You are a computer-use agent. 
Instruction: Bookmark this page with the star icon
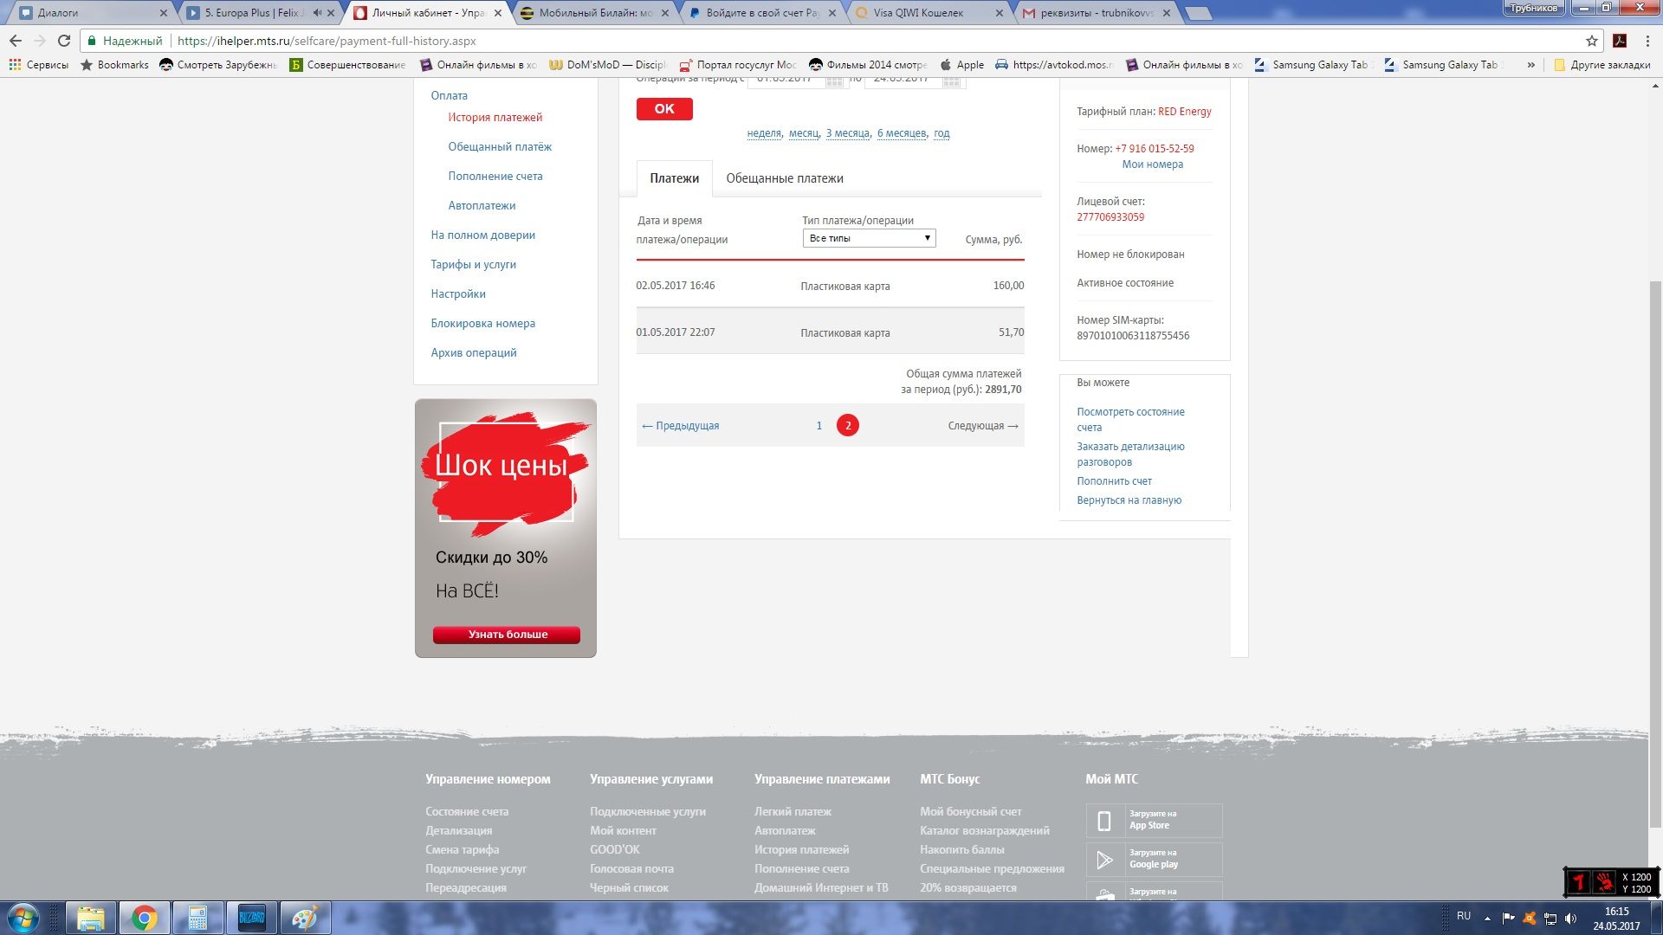[x=1591, y=41]
